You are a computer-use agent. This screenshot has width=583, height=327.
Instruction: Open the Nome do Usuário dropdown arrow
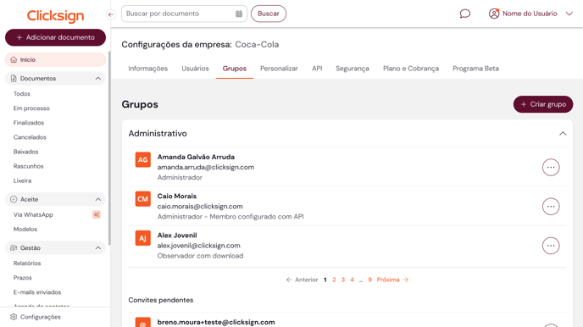(569, 14)
